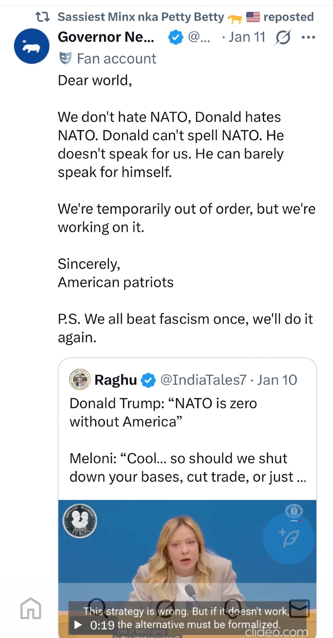Tap the Jan 11 post timestamp
The height and width of the screenshot is (638, 333).
point(247,37)
